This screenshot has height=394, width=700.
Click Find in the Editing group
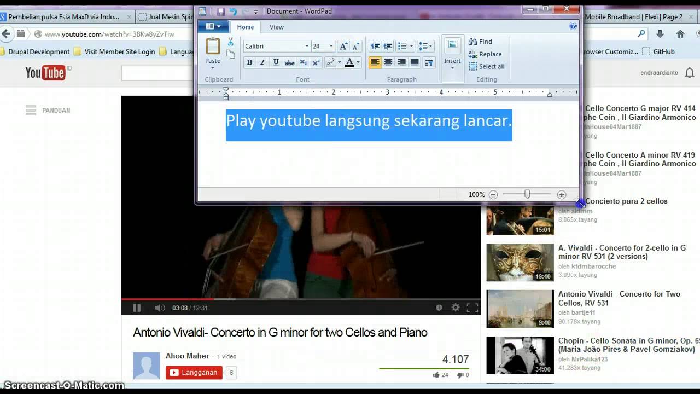(x=480, y=42)
